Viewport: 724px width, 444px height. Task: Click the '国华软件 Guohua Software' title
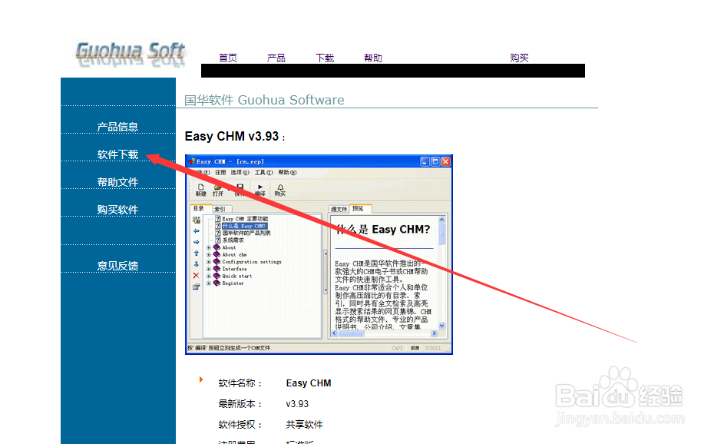[264, 101]
